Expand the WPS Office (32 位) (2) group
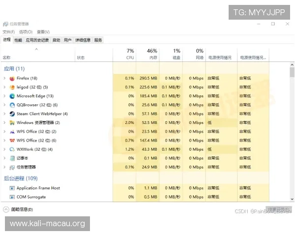Image resolution: width=295 pixels, height=236 pixels. tap(4, 132)
